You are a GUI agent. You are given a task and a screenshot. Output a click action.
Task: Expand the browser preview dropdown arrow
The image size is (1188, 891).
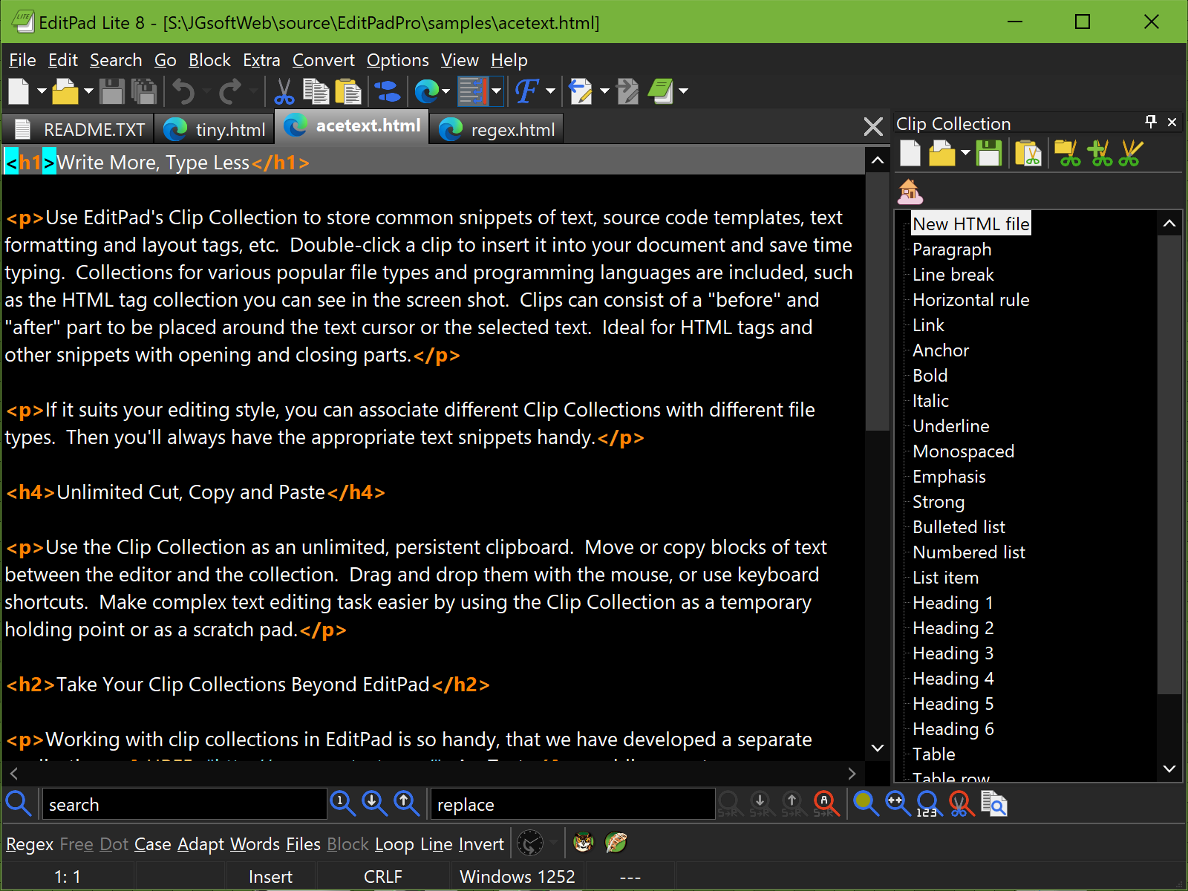446,91
